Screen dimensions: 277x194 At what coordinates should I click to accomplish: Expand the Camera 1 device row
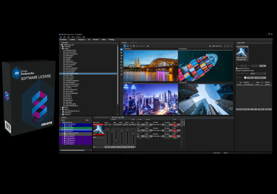click(x=62, y=137)
